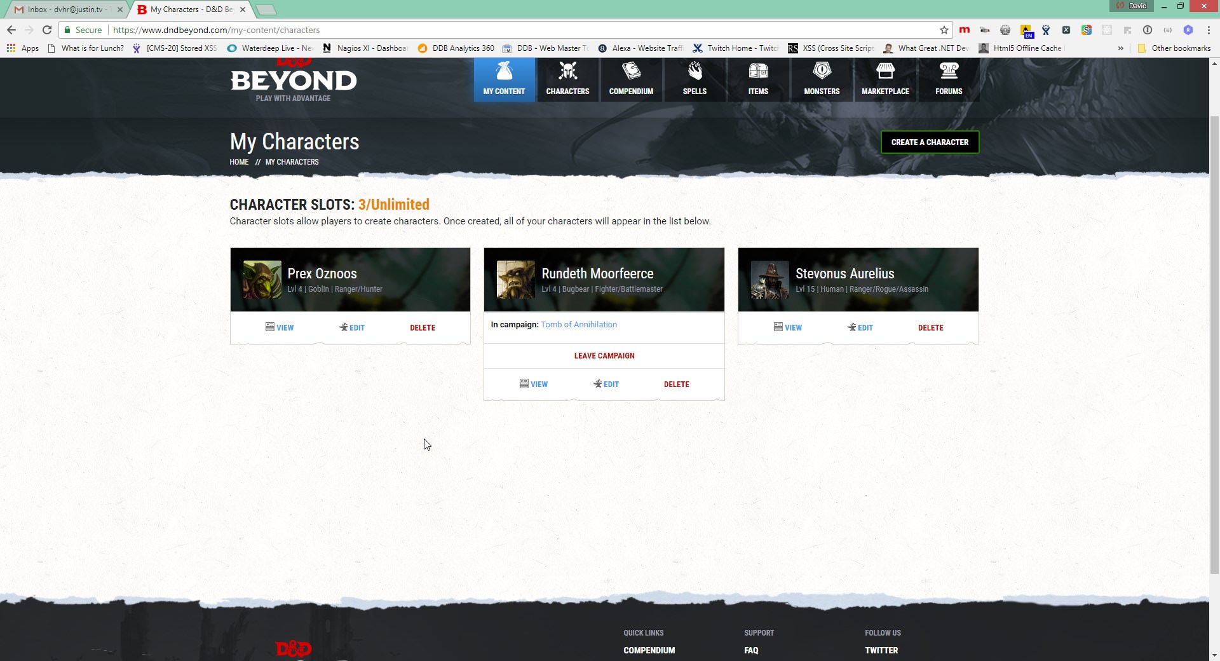Open the Nagios XI Dashboard bookmark
This screenshot has height=661, width=1220.
pyautogui.click(x=366, y=48)
